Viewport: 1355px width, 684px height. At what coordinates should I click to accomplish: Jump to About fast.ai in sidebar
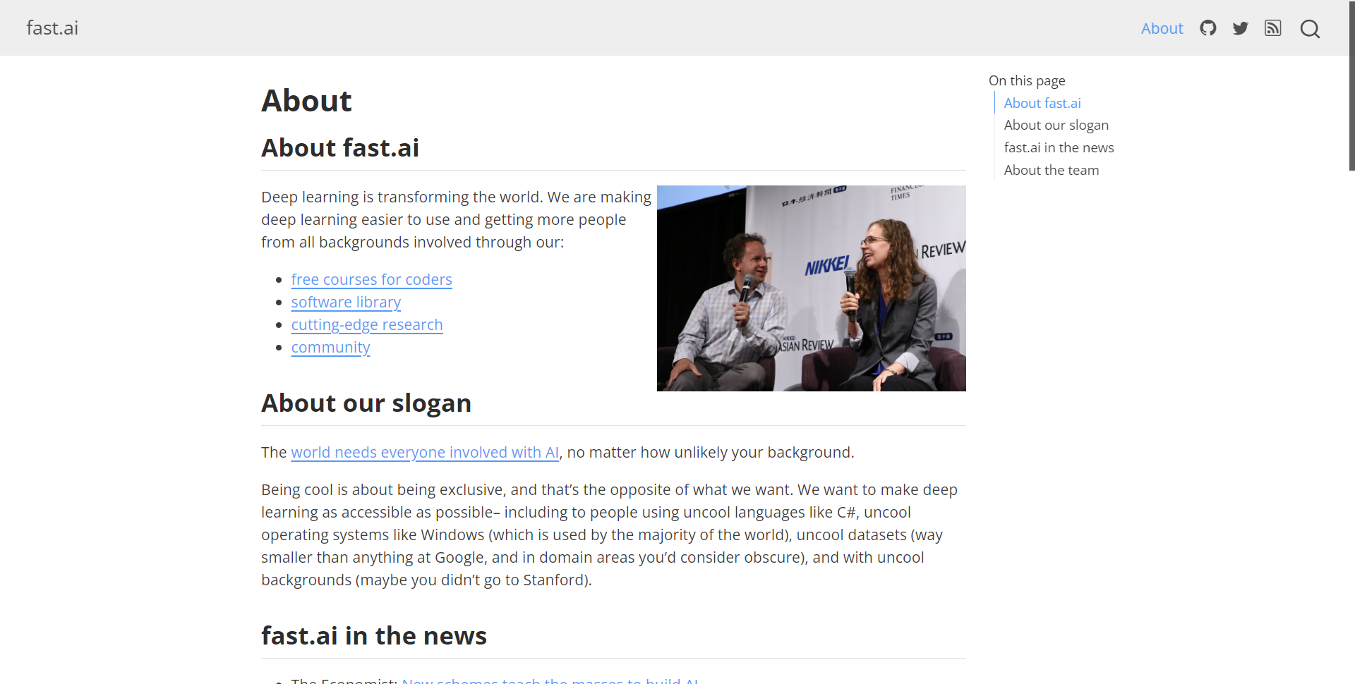click(x=1042, y=103)
